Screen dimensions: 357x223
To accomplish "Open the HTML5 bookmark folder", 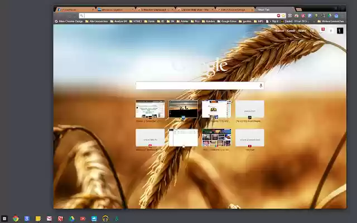I will 136,21.
